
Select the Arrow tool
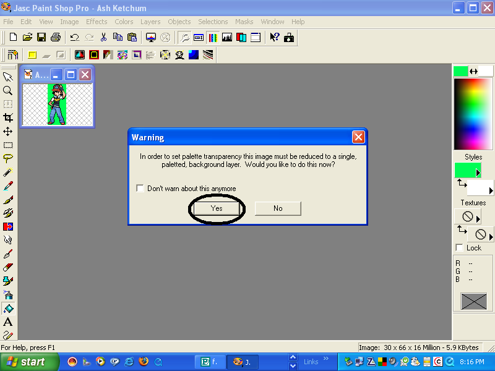point(8,77)
